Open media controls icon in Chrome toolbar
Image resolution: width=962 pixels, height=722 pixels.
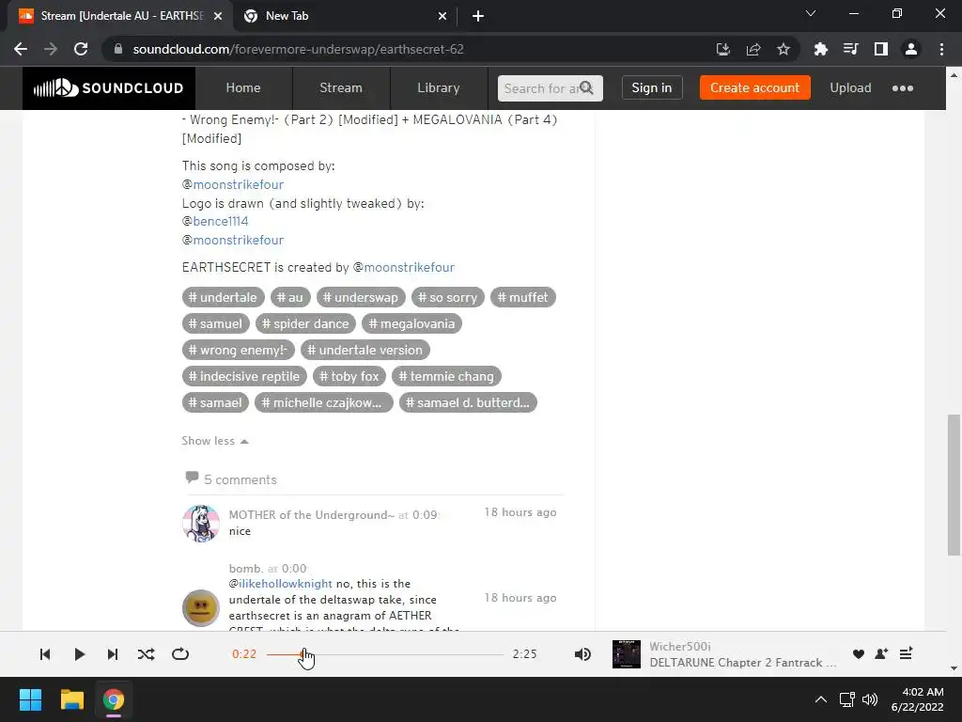coord(851,49)
